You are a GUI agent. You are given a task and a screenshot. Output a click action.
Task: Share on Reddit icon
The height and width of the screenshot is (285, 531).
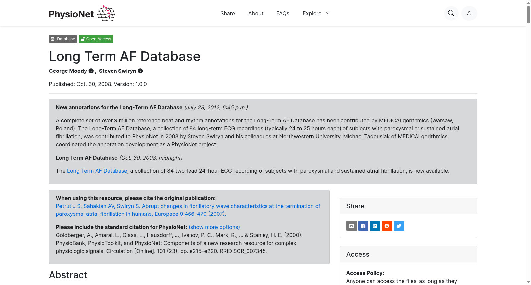(x=387, y=226)
